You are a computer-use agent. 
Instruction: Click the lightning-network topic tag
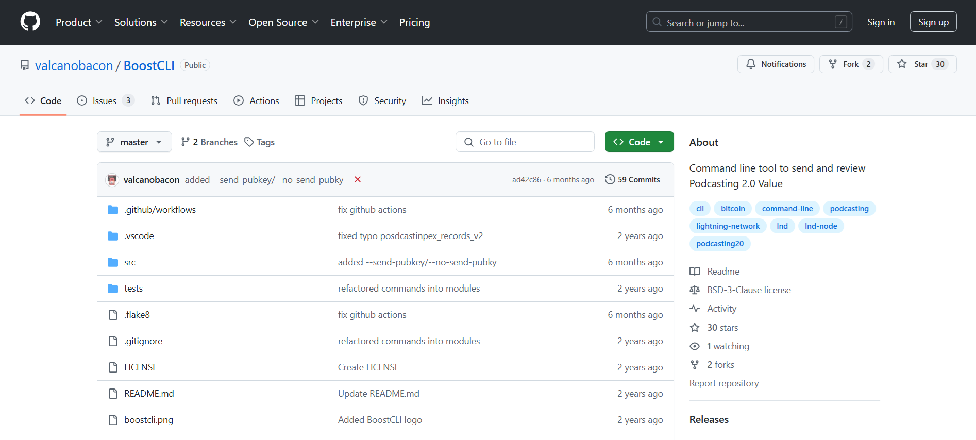coord(728,226)
